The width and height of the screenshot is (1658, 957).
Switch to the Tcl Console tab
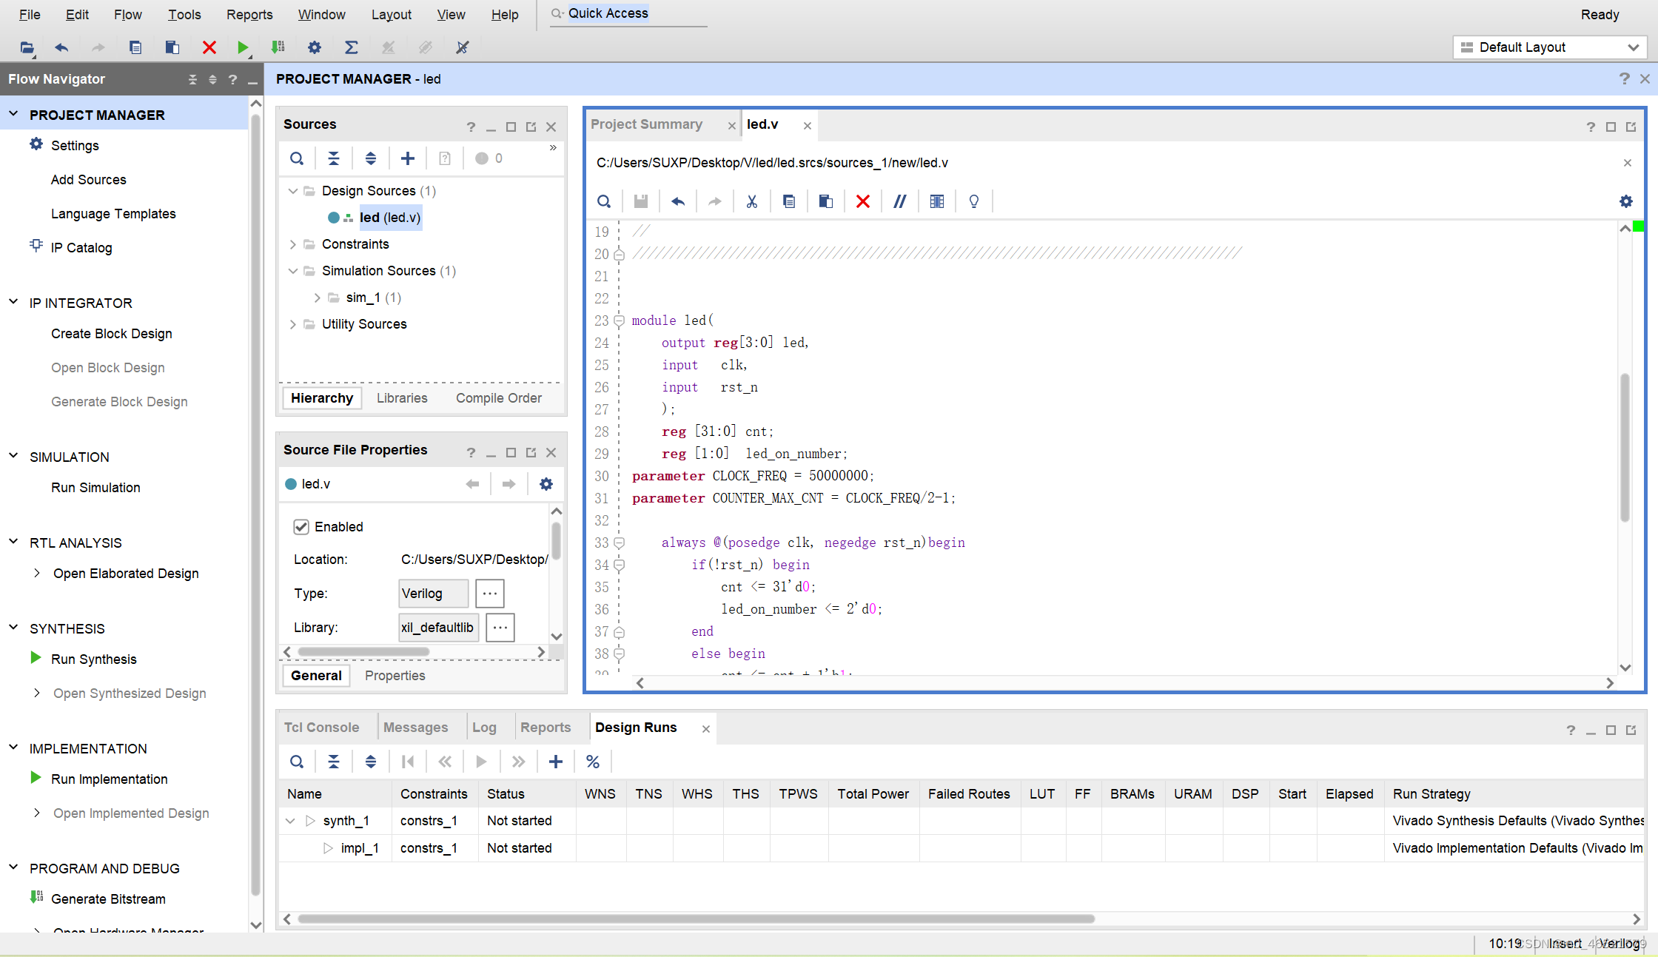click(x=321, y=728)
